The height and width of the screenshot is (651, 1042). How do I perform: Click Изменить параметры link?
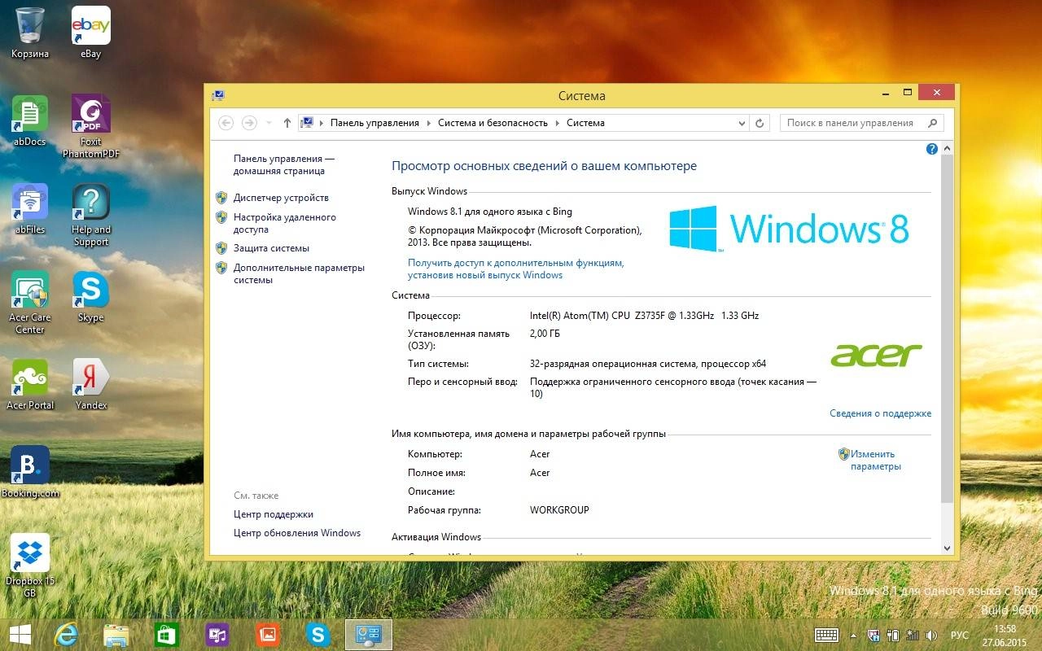point(875,461)
